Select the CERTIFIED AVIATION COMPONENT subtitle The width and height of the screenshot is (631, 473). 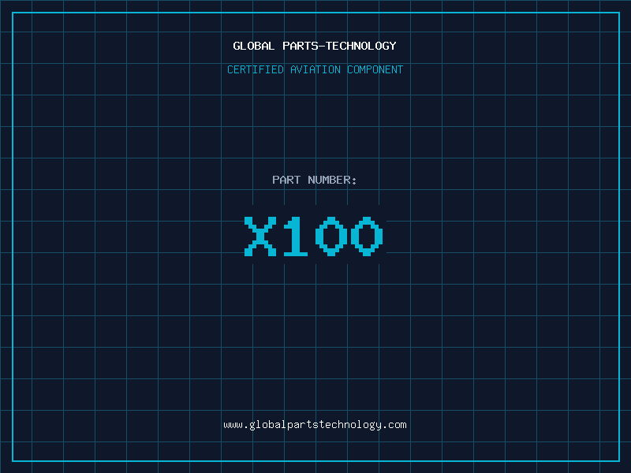[x=315, y=69]
